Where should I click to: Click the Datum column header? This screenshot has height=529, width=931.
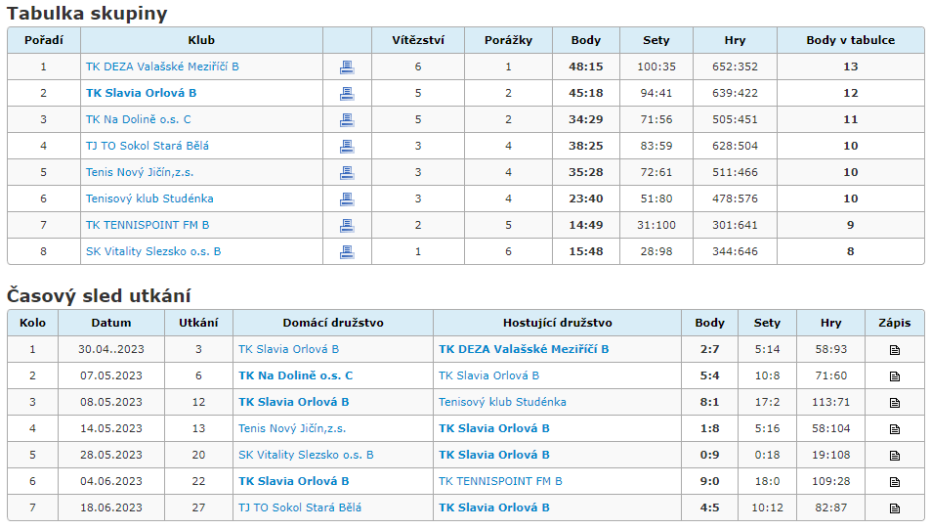coord(111,323)
